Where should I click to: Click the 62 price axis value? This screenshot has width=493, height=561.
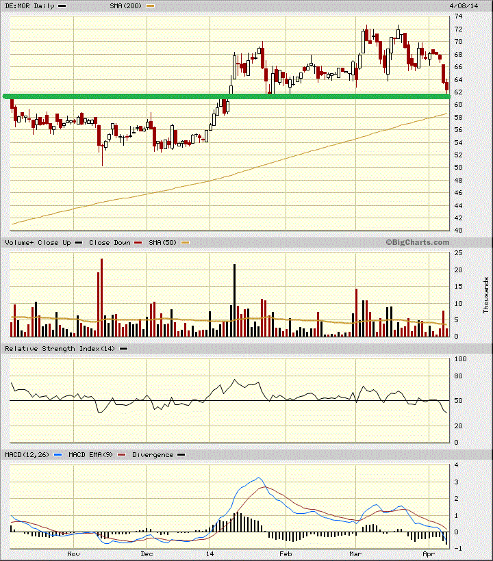[x=458, y=92]
